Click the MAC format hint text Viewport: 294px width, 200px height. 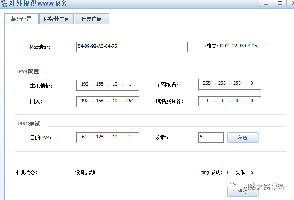(232, 46)
